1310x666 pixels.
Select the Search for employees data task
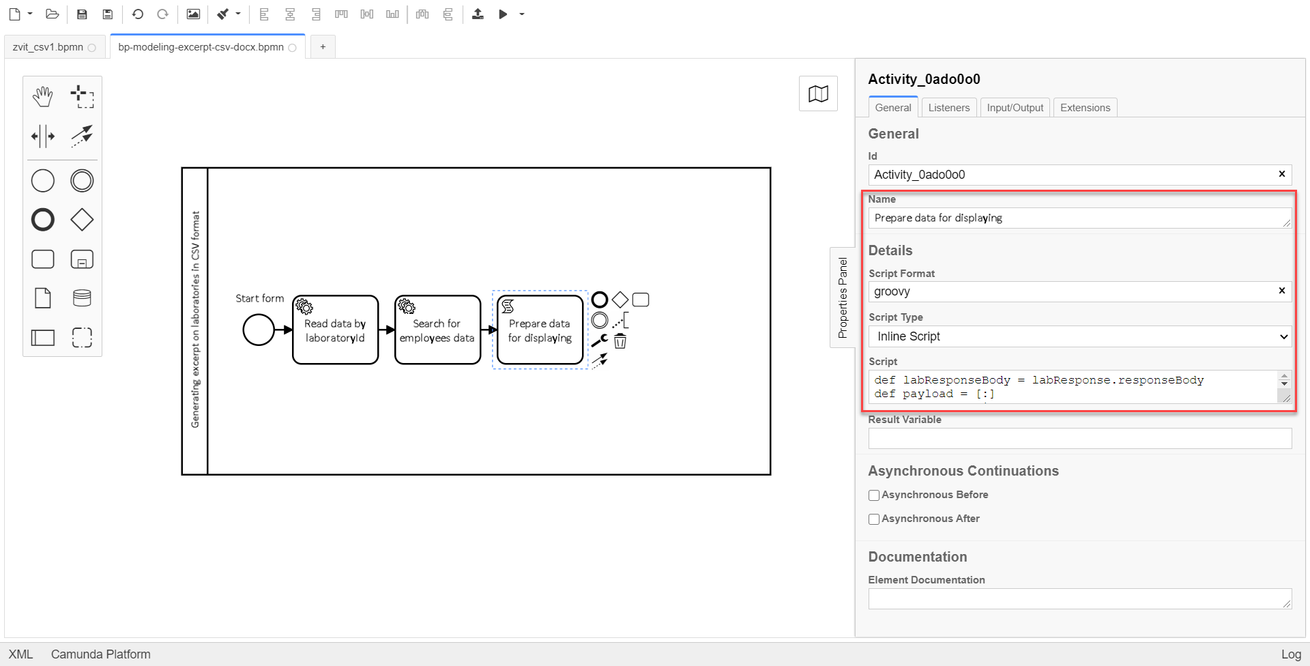click(x=437, y=330)
